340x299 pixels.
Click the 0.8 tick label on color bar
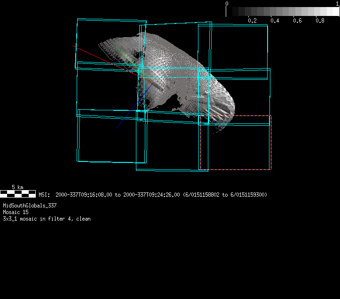pyautogui.click(x=320, y=21)
